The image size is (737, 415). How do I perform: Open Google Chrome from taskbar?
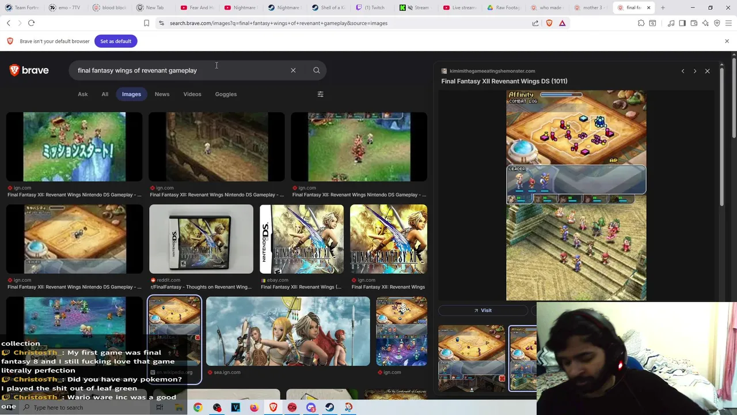[x=197, y=408]
